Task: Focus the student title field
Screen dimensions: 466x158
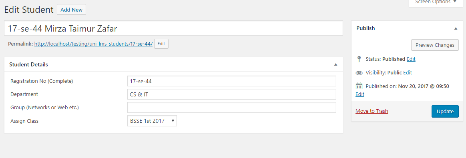Action: [174, 28]
